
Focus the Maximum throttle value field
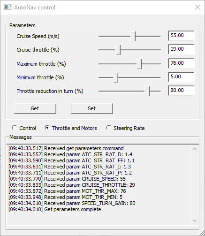pyautogui.click(x=181, y=63)
